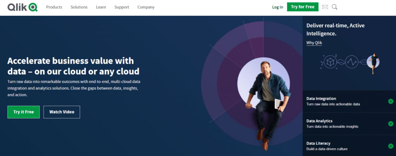Image resolution: width=396 pixels, height=156 pixels.
Task: Click the Try it Free button
Action: pyautogui.click(x=24, y=112)
